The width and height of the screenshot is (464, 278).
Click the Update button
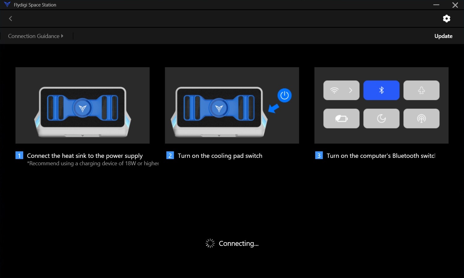(443, 36)
